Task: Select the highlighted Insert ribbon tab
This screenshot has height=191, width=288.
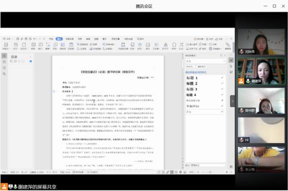Action: coord(59,39)
